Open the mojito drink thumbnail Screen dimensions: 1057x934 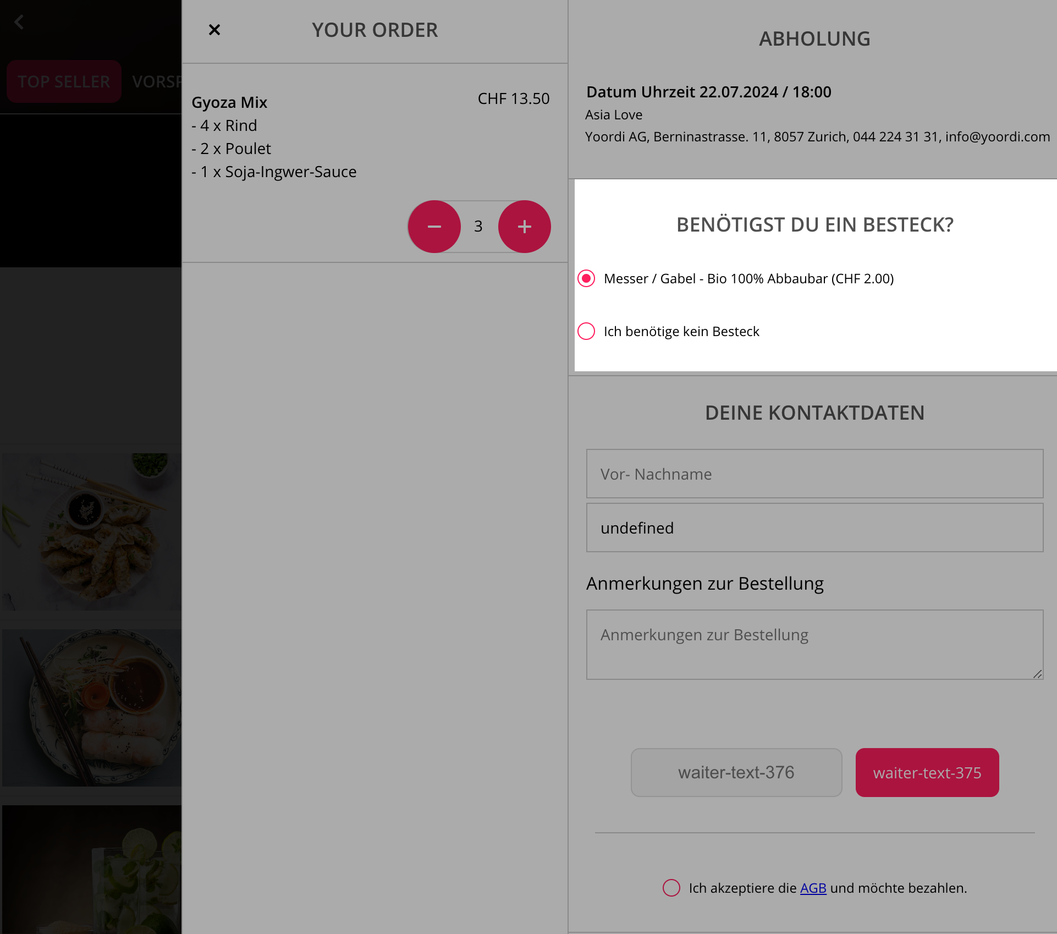[92, 870]
